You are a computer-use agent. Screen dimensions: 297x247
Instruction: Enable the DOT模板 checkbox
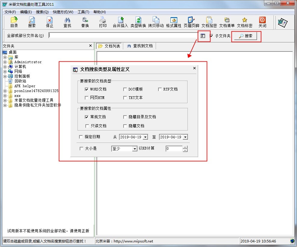(x=125, y=89)
